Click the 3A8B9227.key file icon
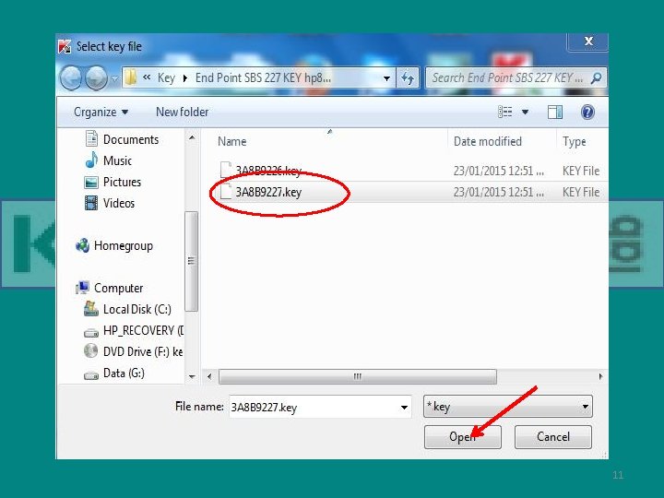664x498 pixels. coord(226,192)
